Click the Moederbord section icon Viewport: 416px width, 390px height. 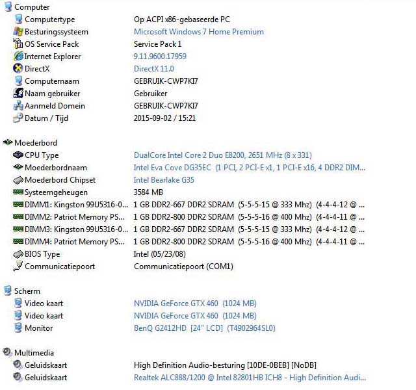pyautogui.click(x=8, y=142)
